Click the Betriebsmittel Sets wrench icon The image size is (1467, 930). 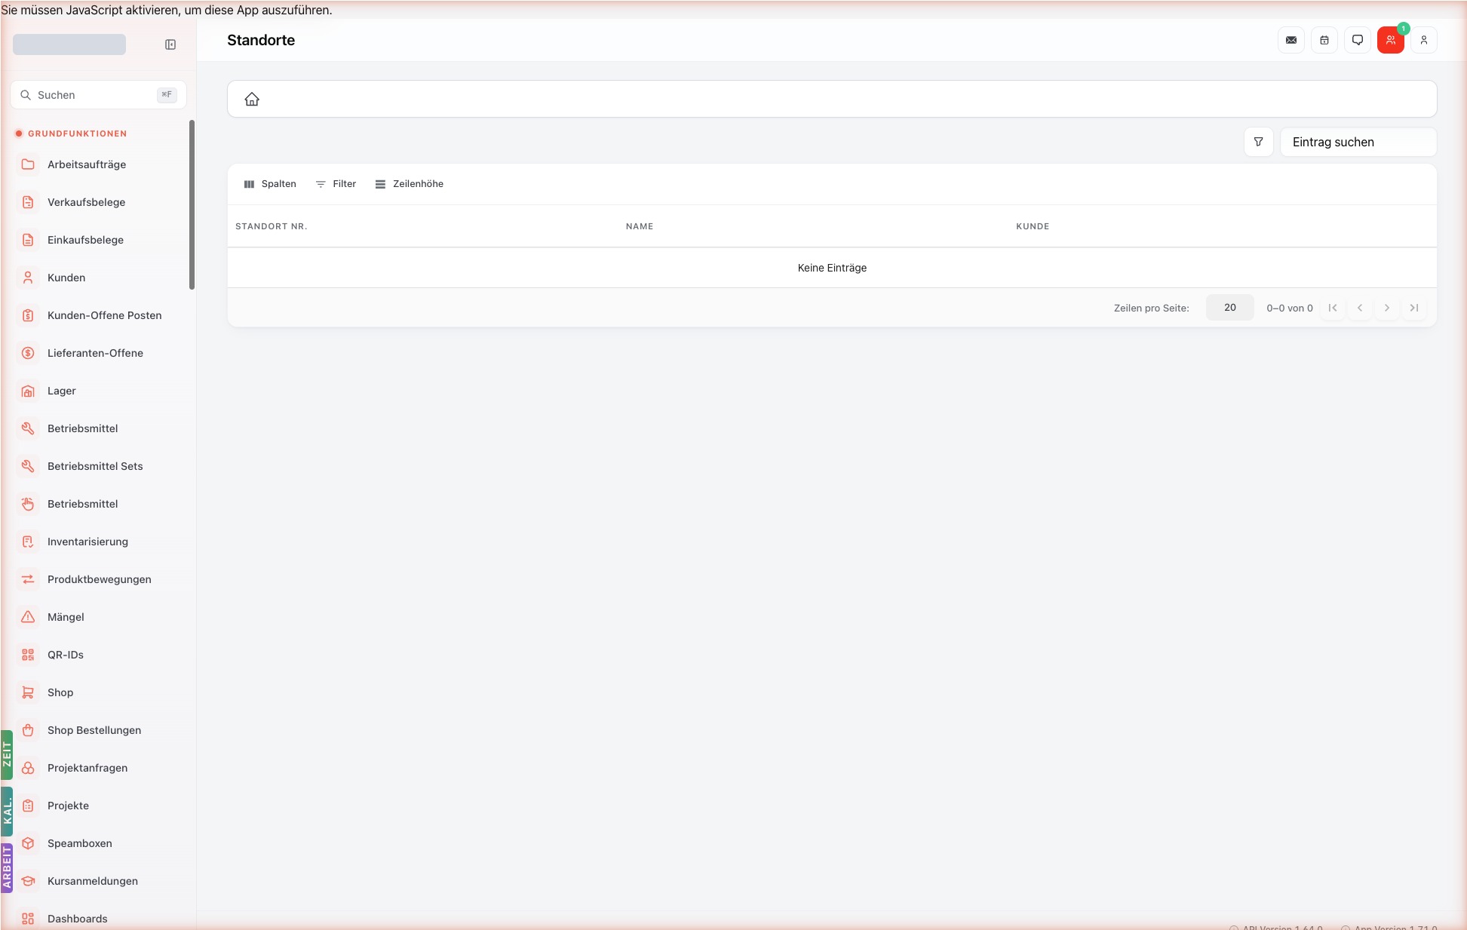(28, 466)
